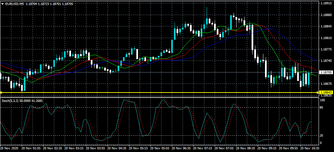Click time axis label 20 Nov 01:55

click(31, 148)
